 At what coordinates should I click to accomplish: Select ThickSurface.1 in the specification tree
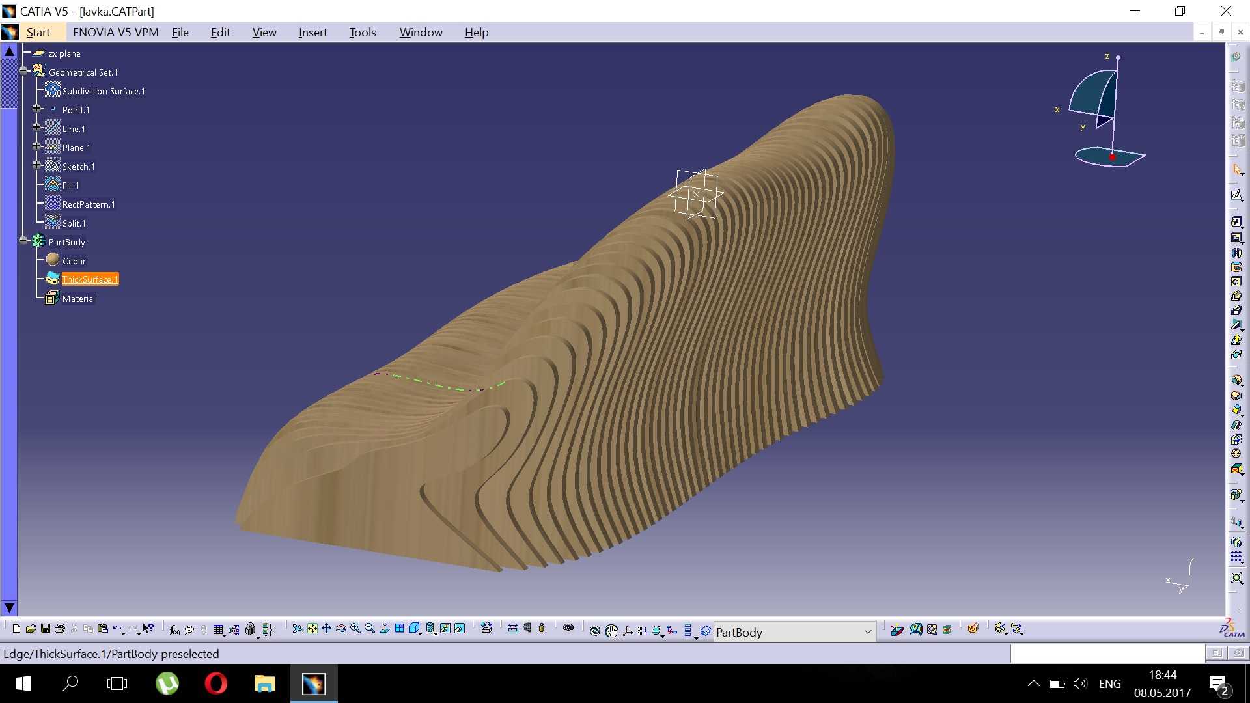click(x=90, y=279)
